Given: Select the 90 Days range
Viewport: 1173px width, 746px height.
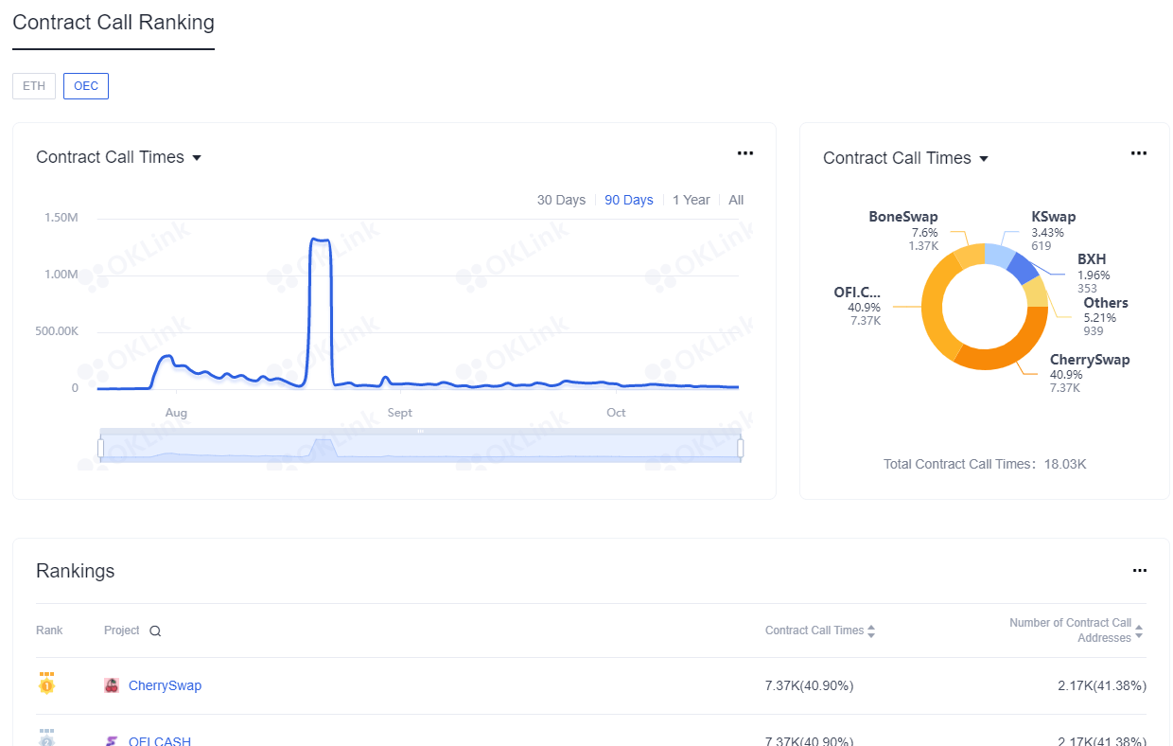Looking at the screenshot, I should (629, 200).
